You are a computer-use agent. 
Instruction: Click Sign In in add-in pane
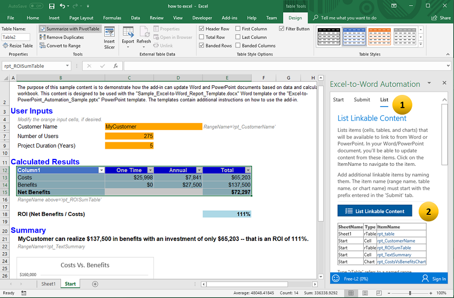434,279
